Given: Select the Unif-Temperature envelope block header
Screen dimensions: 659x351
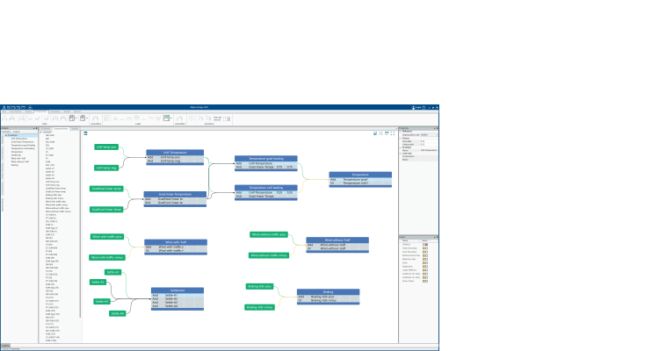Looking at the screenshot, I should 175,153.
